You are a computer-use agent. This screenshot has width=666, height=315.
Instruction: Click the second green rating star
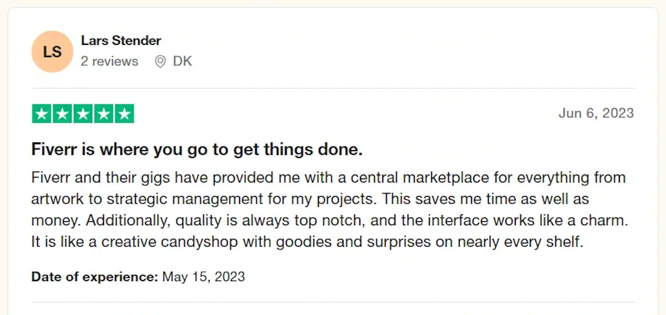pos(63,114)
